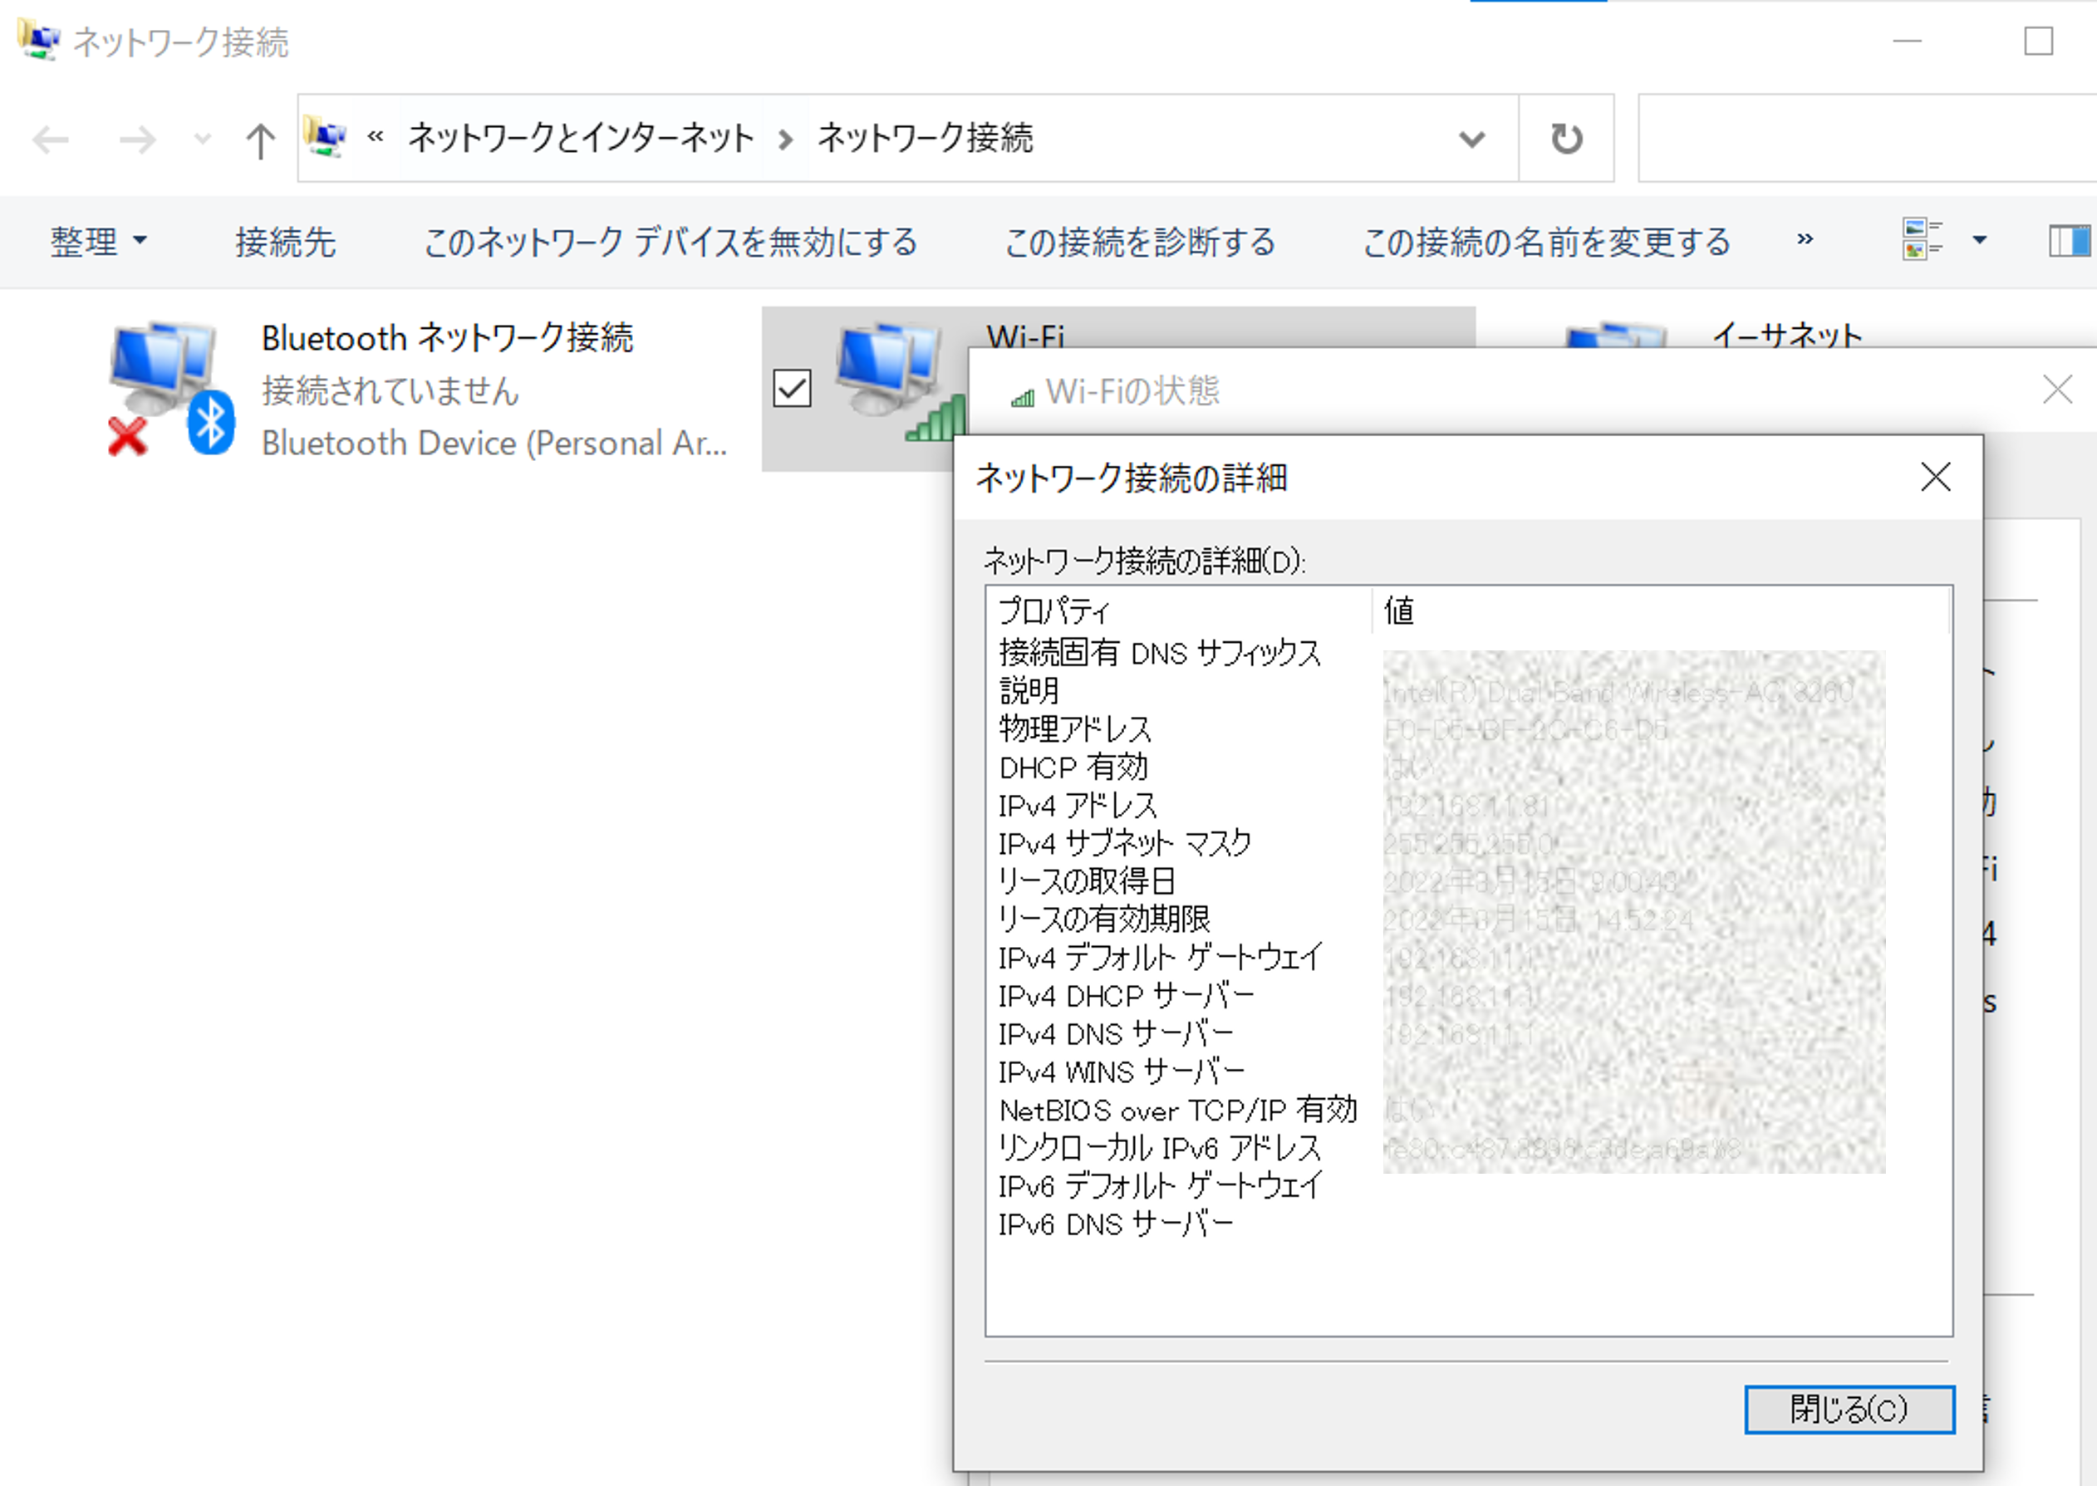Click network folder icon in address bar
This screenshot has width=2097, height=1486.
pyautogui.click(x=326, y=137)
